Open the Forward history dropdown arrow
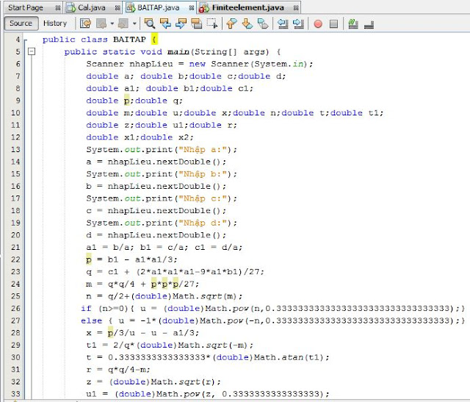Viewport: 470px width, 402px height. [x=134, y=24]
